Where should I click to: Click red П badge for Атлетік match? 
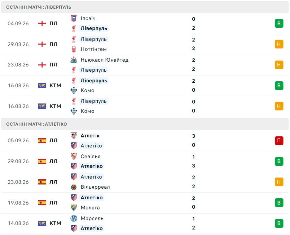279,141
